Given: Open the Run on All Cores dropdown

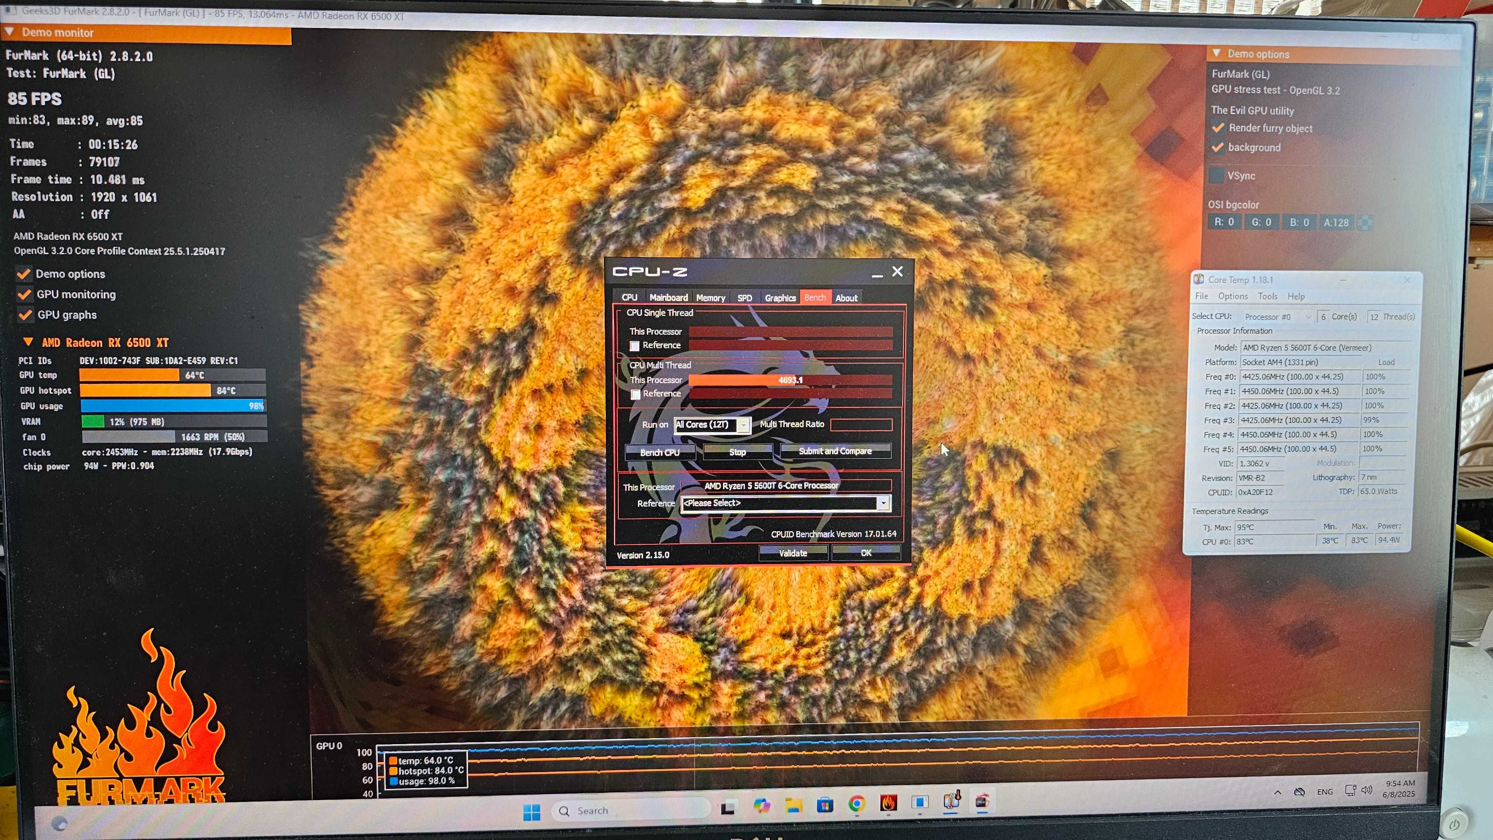Looking at the screenshot, I should pyautogui.click(x=712, y=424).
